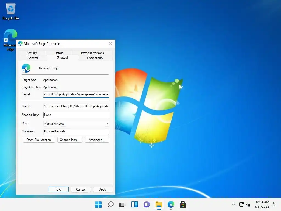The width and height of the screenshot is (281, 211).
Task: Switch to the General tab
Action: 33,58
